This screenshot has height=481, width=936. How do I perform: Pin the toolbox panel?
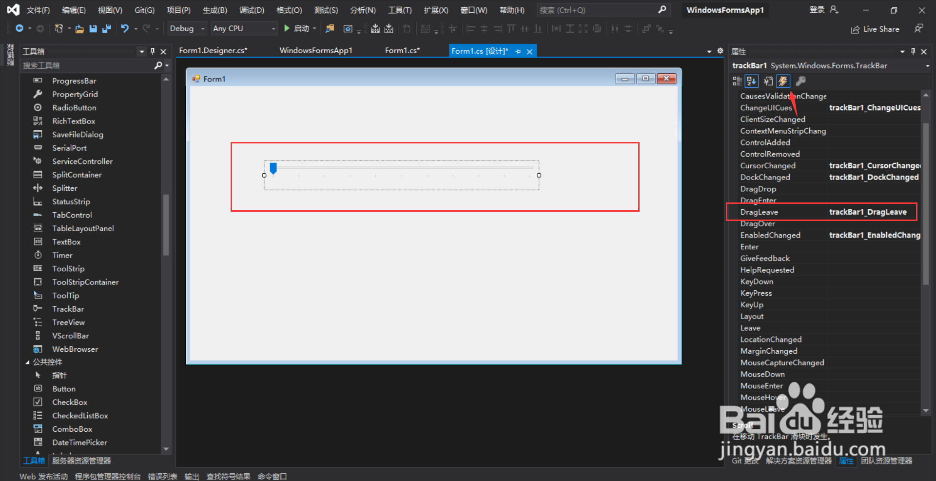[x=153, y=51]
